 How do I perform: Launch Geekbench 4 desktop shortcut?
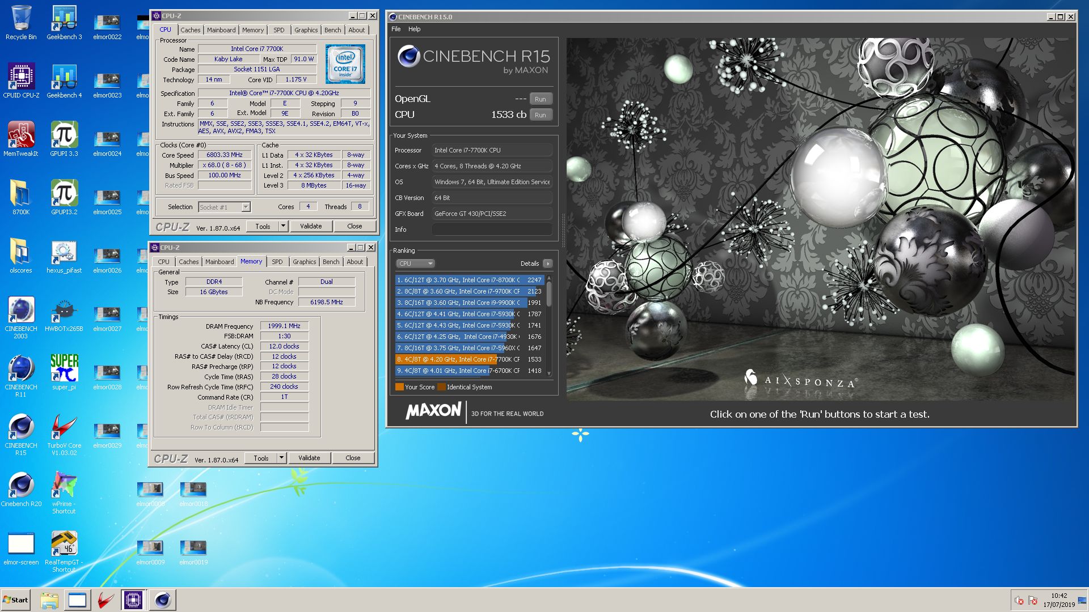click(64, 81)
